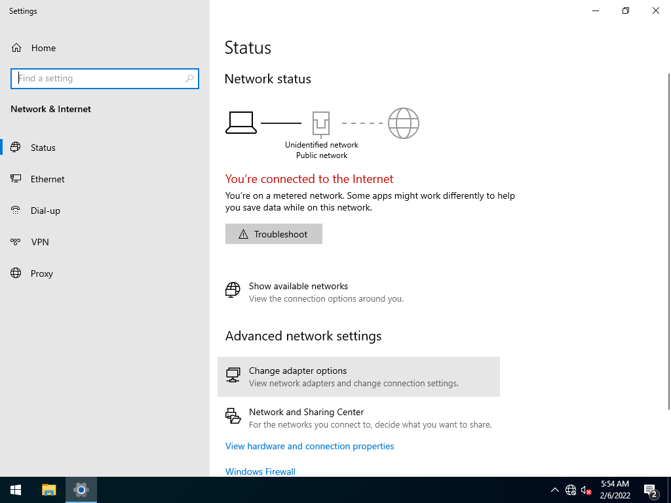
Task: Click the Change adapter options monitor icon
Action: (233, 375)
